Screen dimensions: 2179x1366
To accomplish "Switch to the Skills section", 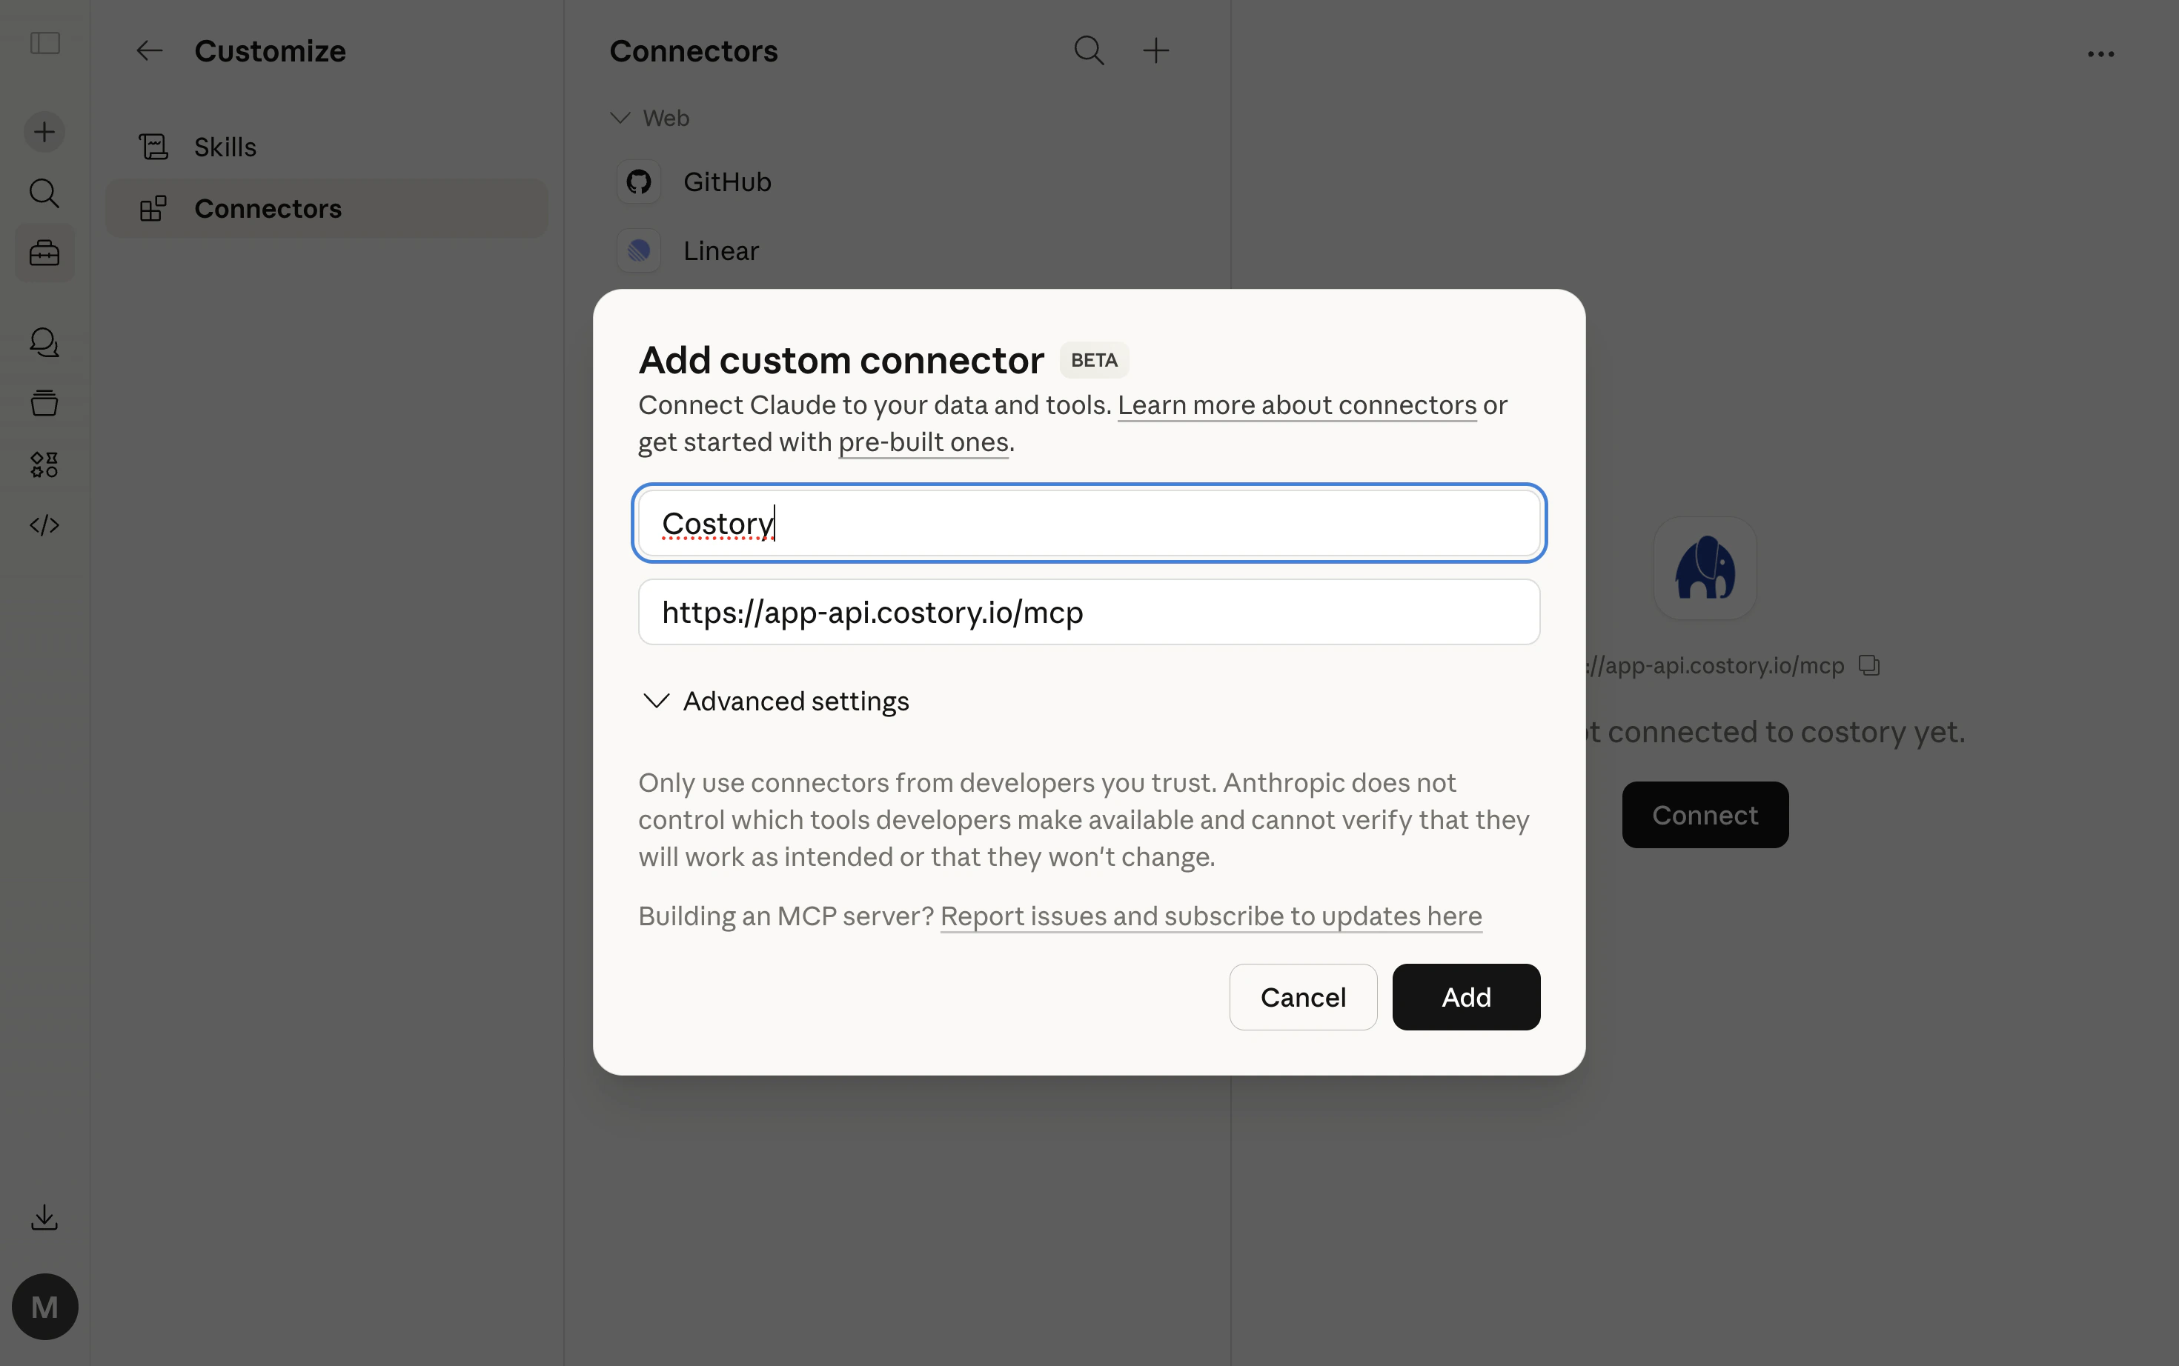I will (x=224, y=147).
